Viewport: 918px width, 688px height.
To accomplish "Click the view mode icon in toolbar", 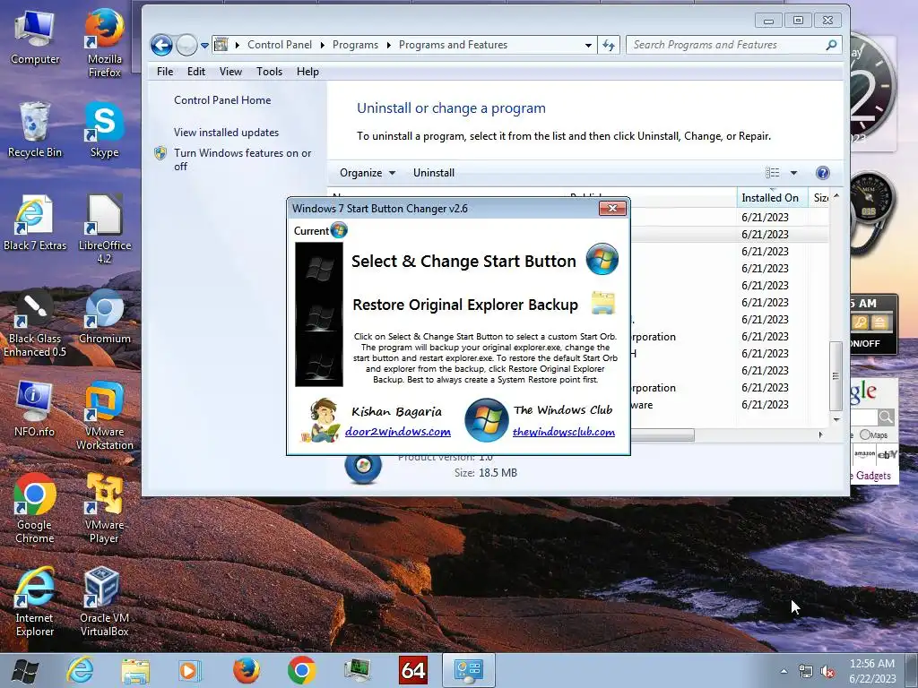I will click(x=772, y=173).
